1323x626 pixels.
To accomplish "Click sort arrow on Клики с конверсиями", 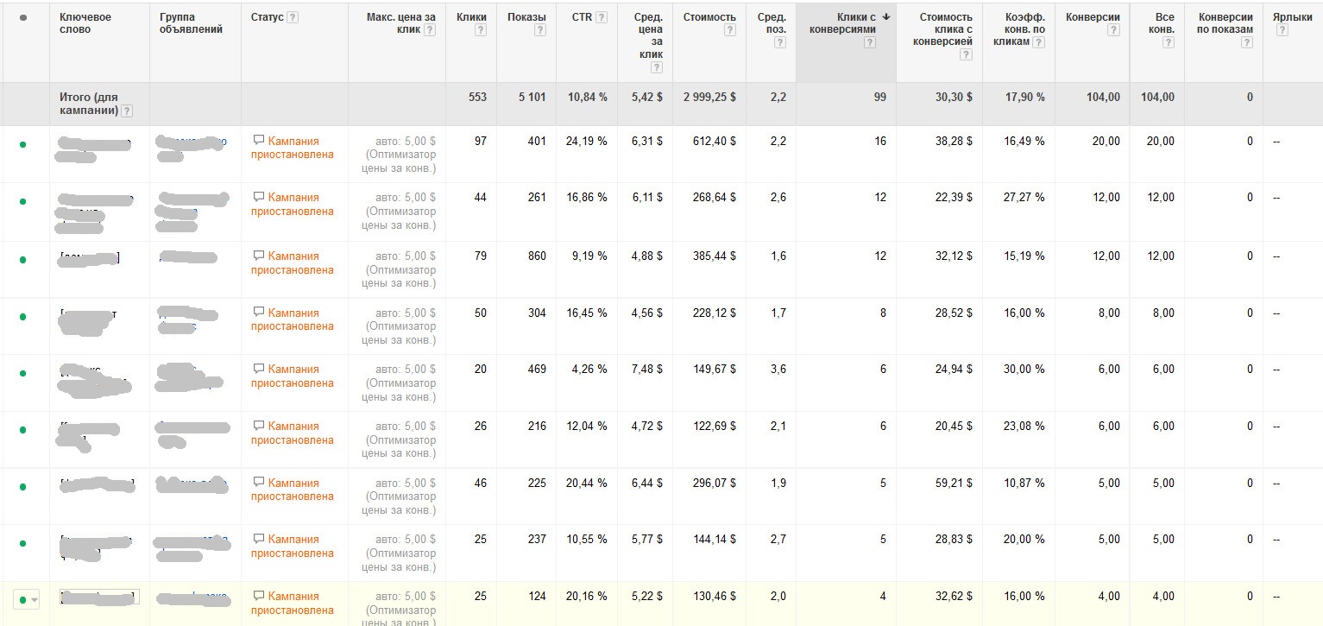I will pyautogui.click(x=886, y=17).
